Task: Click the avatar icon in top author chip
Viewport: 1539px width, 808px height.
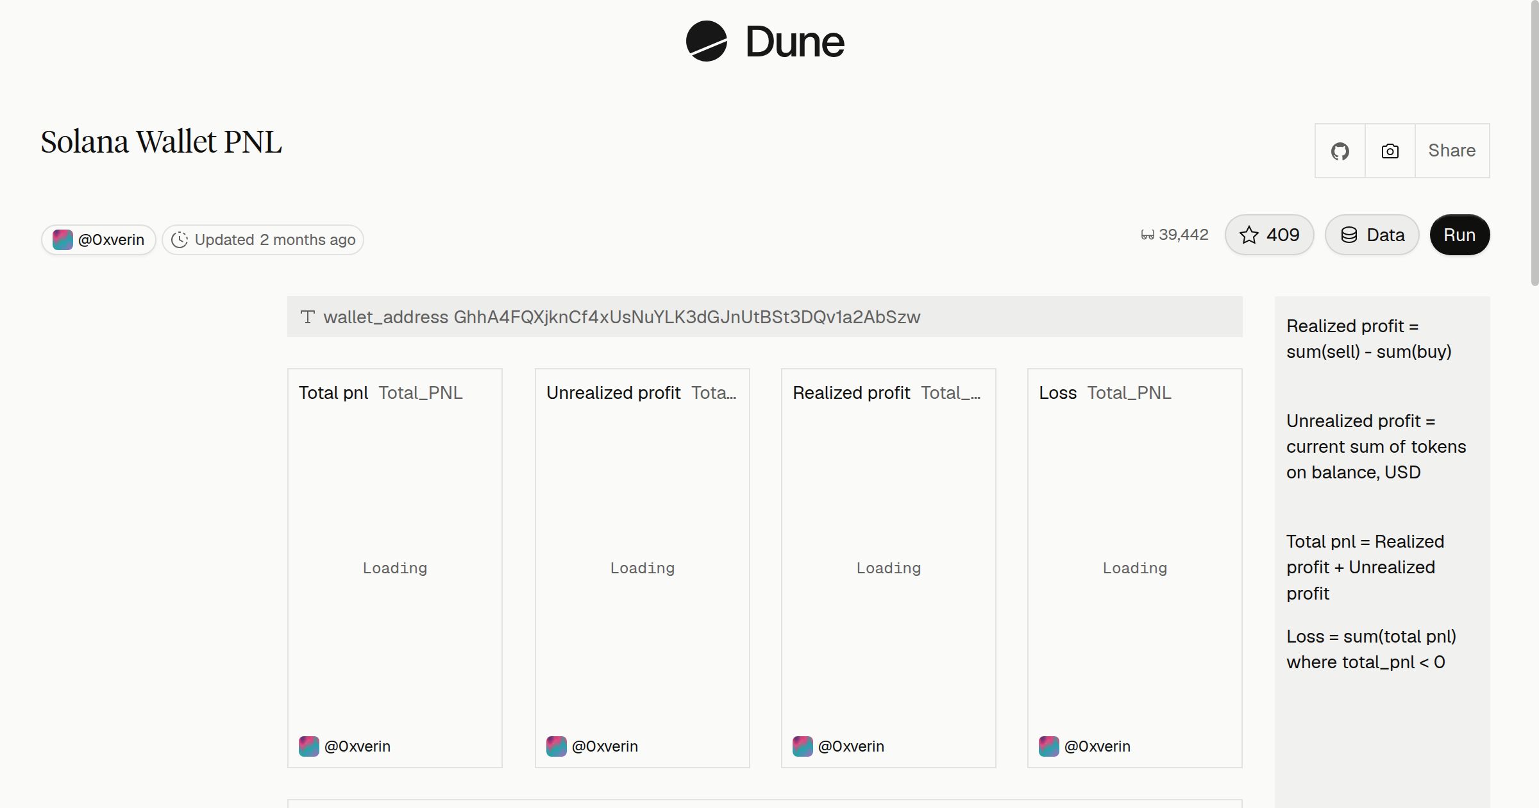Action: (x=62, y=240)
